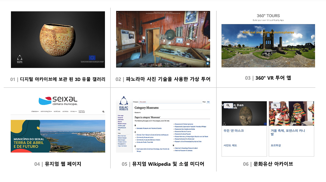Click the wooden Dan mask thumbnail

click(244, 113)
